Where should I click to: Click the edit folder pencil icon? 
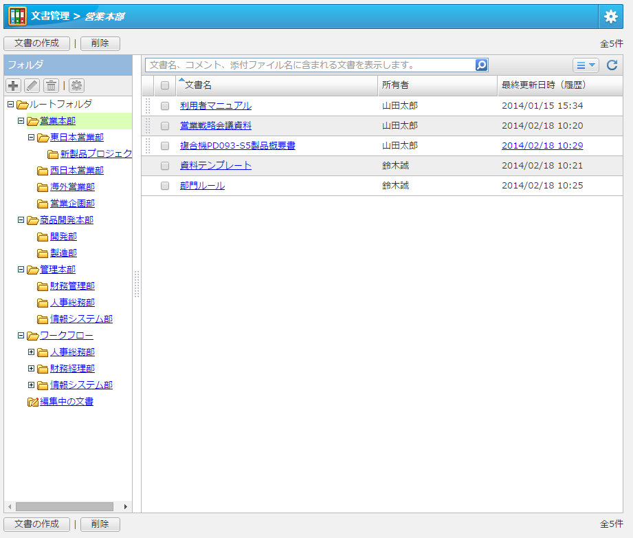click(32, 85)
